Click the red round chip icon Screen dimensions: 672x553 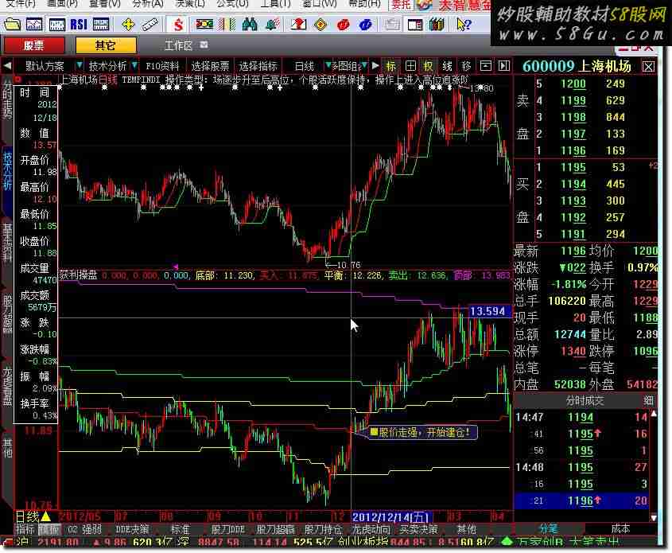coord(343,25)
